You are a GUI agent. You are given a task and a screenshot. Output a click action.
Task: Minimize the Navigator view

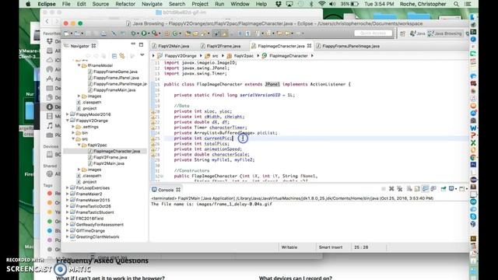click(x=133, y=44)
